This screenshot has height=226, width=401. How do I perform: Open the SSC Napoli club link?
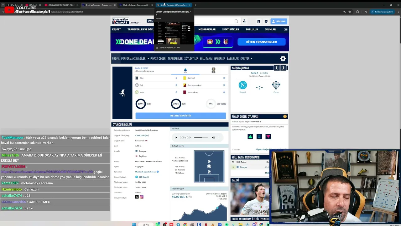coord(143,177)
